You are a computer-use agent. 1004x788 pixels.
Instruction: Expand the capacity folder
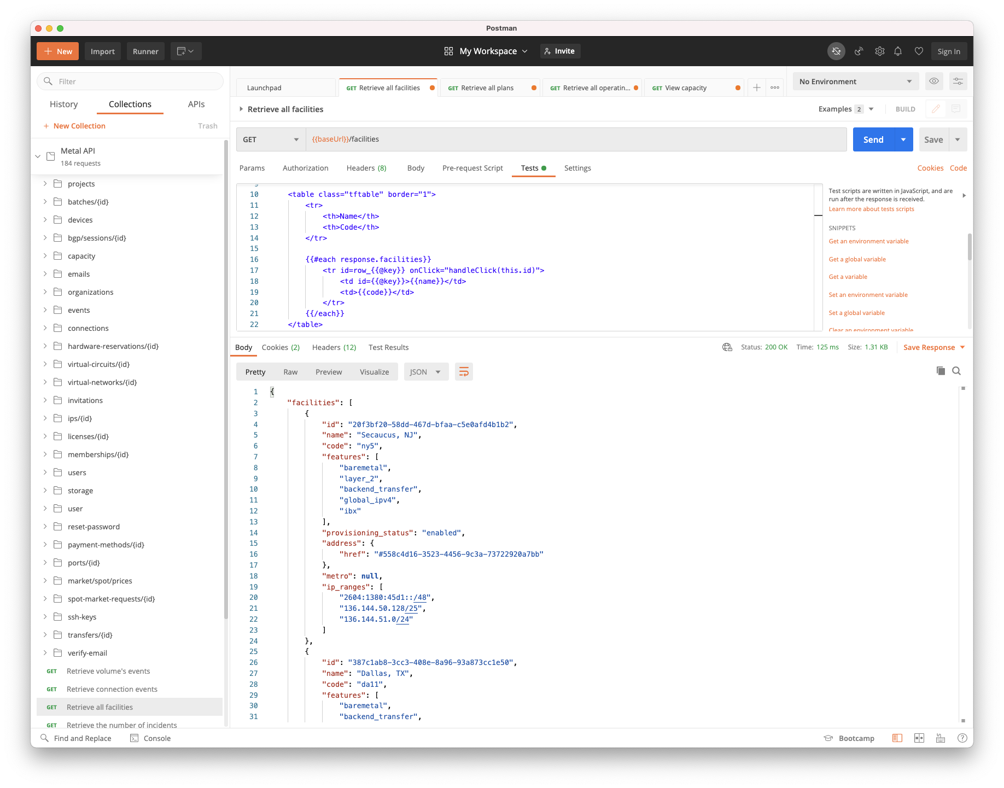tap(45, 256)
